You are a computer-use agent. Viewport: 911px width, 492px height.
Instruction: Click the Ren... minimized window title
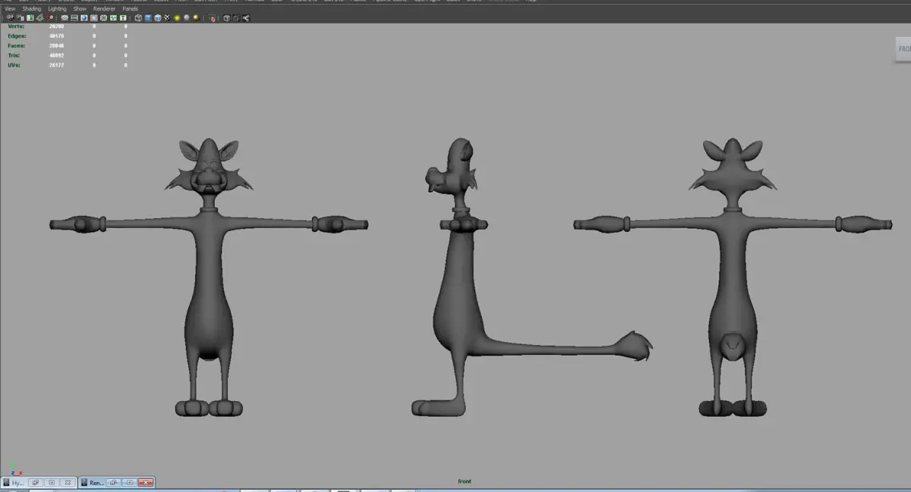click(97, 483)
